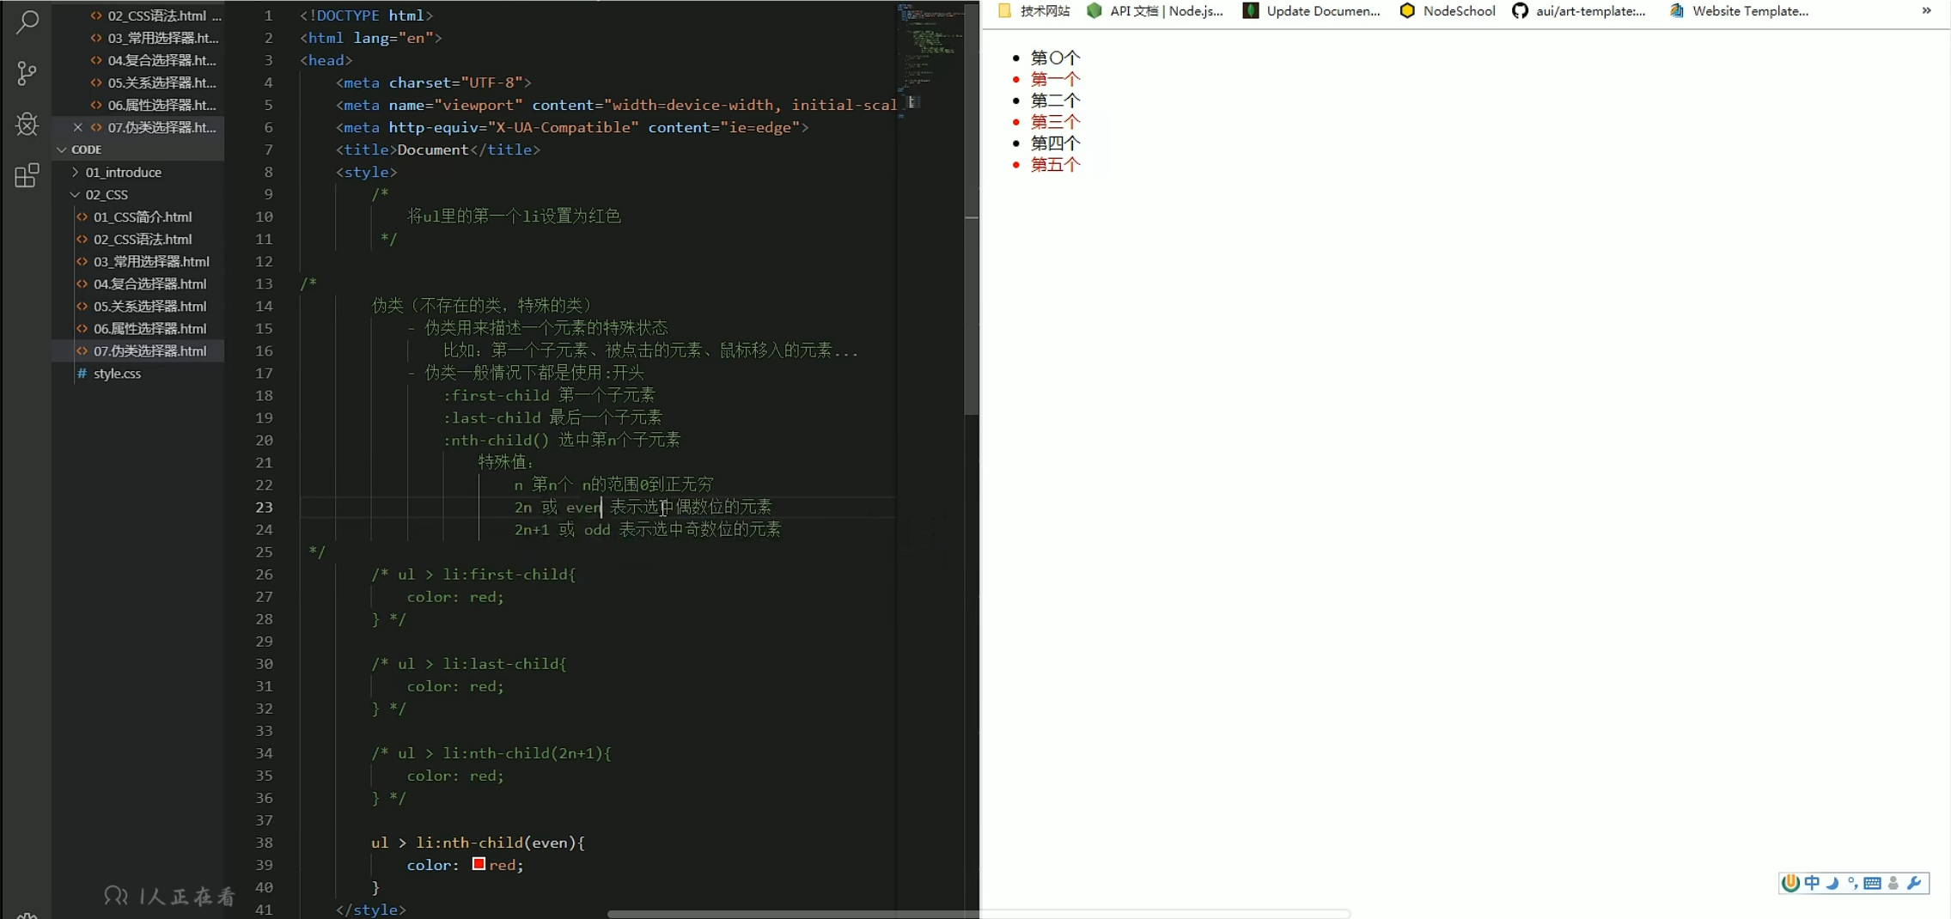Screen dimensions: 1951x919
Task: Click the li:nth-child(even) selector line
Action: click(478, 843)
